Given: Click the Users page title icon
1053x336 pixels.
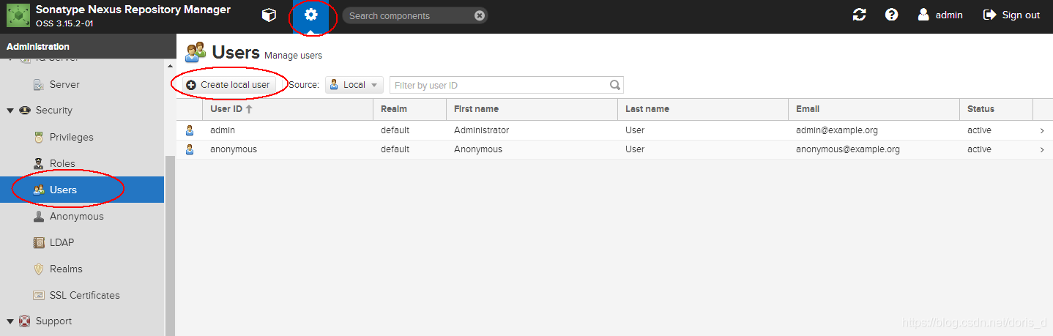Looking at the screenshot, I should pos(196,52).
